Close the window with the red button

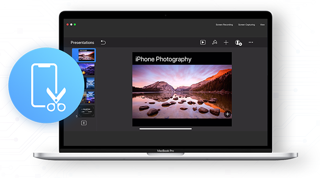pos(67,25)
